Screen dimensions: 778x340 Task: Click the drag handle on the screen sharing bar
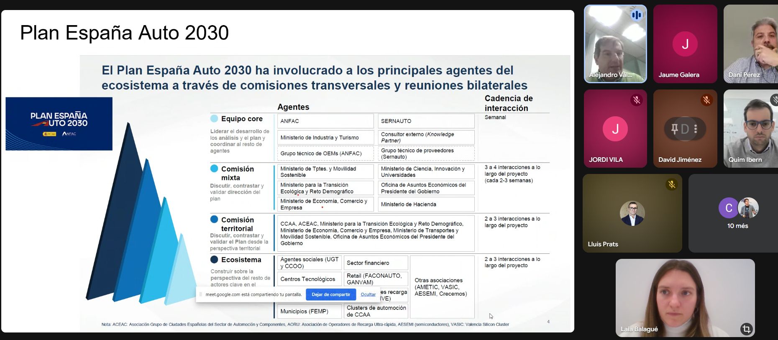201,294
